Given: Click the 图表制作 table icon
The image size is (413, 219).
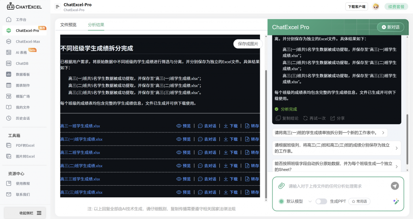Looking at the screenshot, I should pos(9,85).
